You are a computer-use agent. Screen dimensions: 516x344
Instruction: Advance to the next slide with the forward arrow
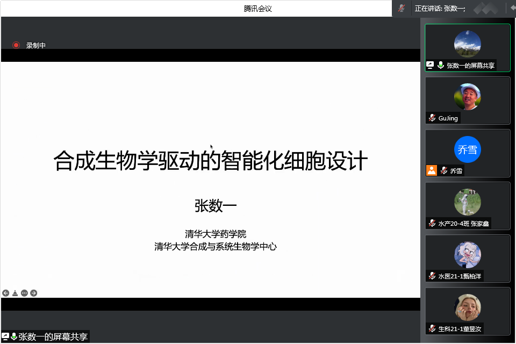[x=34, y=293]
